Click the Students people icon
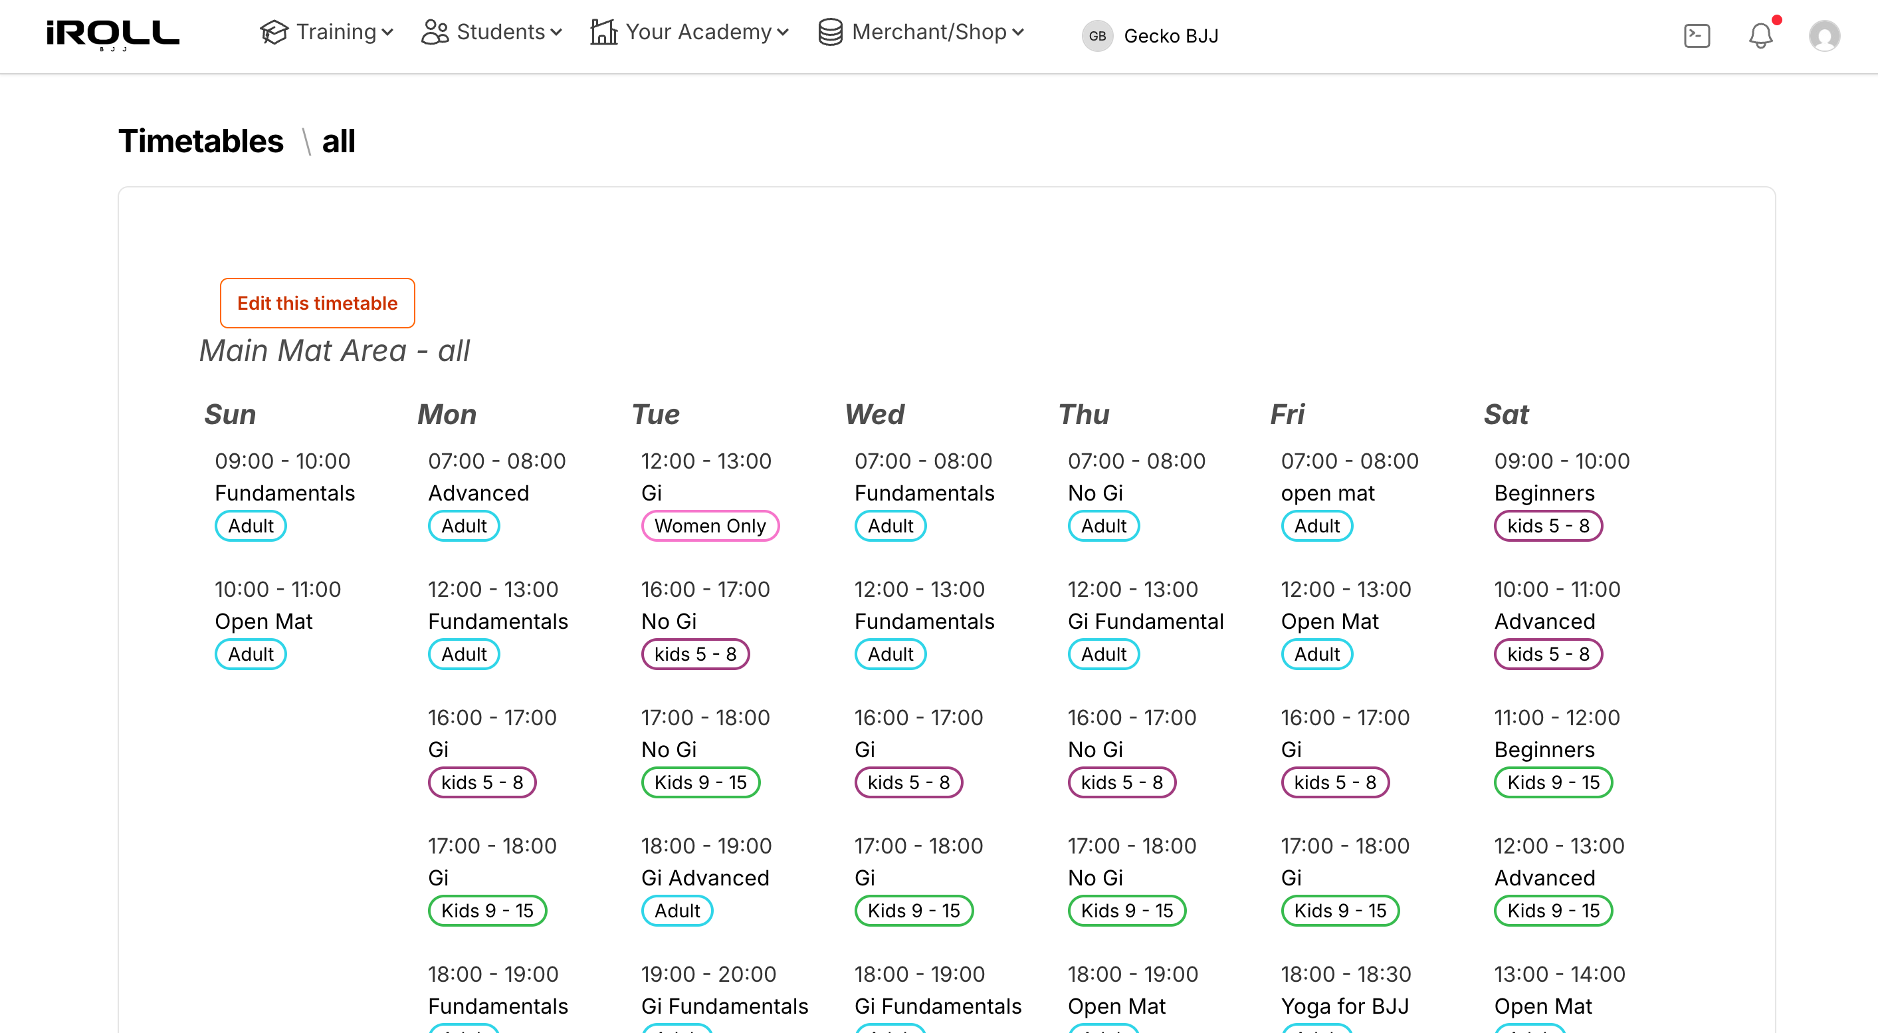The image size is (1878, 1033). click(x=435, y=32)
